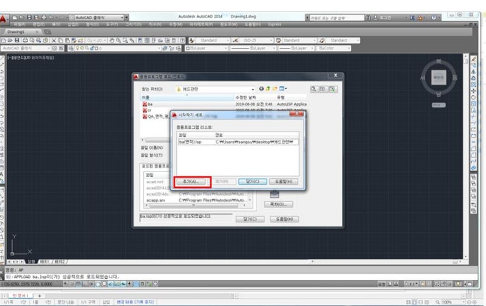Click the ViewCube top face
Image resolution: width=486 pixels, height=306 pixels.
(439, 77)
